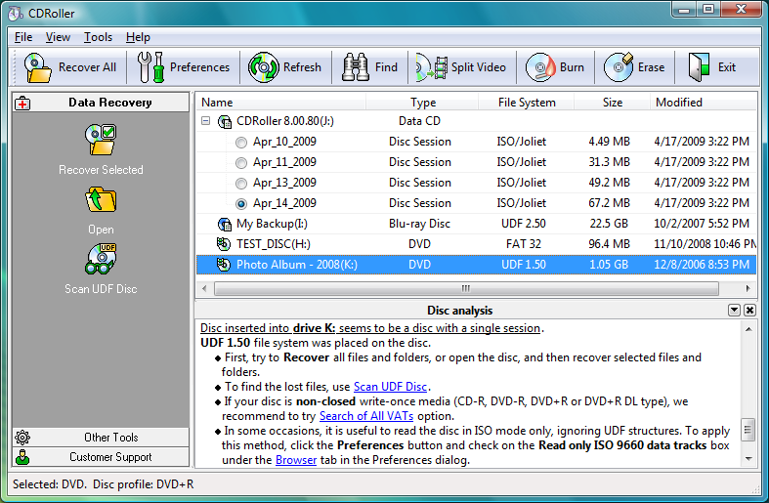The width and height of the screenshot is (769, 503).
Task: Select the Apr_10_2009 session radio button
Action: [x=240, y=143]
